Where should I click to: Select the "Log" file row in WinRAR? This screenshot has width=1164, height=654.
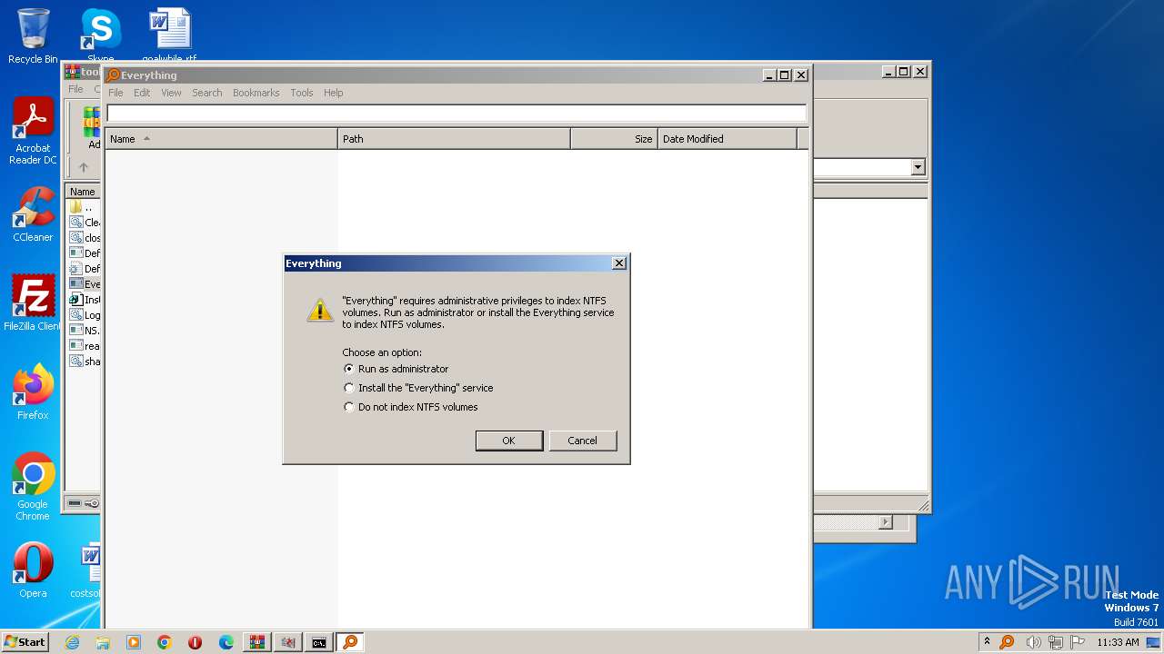(85, 315)
